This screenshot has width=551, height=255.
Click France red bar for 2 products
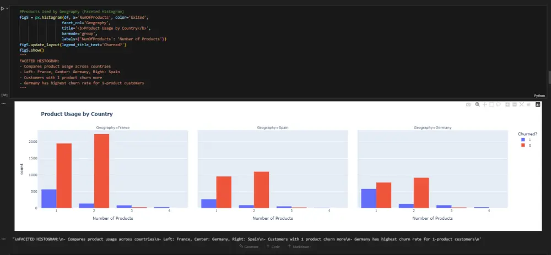tap(101, 171)
